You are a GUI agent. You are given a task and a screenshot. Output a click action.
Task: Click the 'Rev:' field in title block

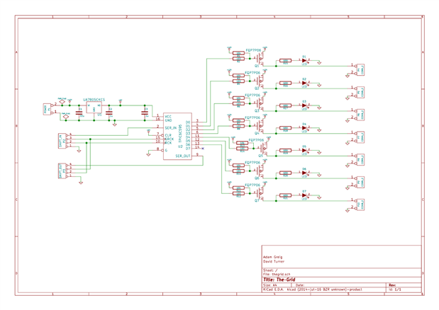point(392,285)
